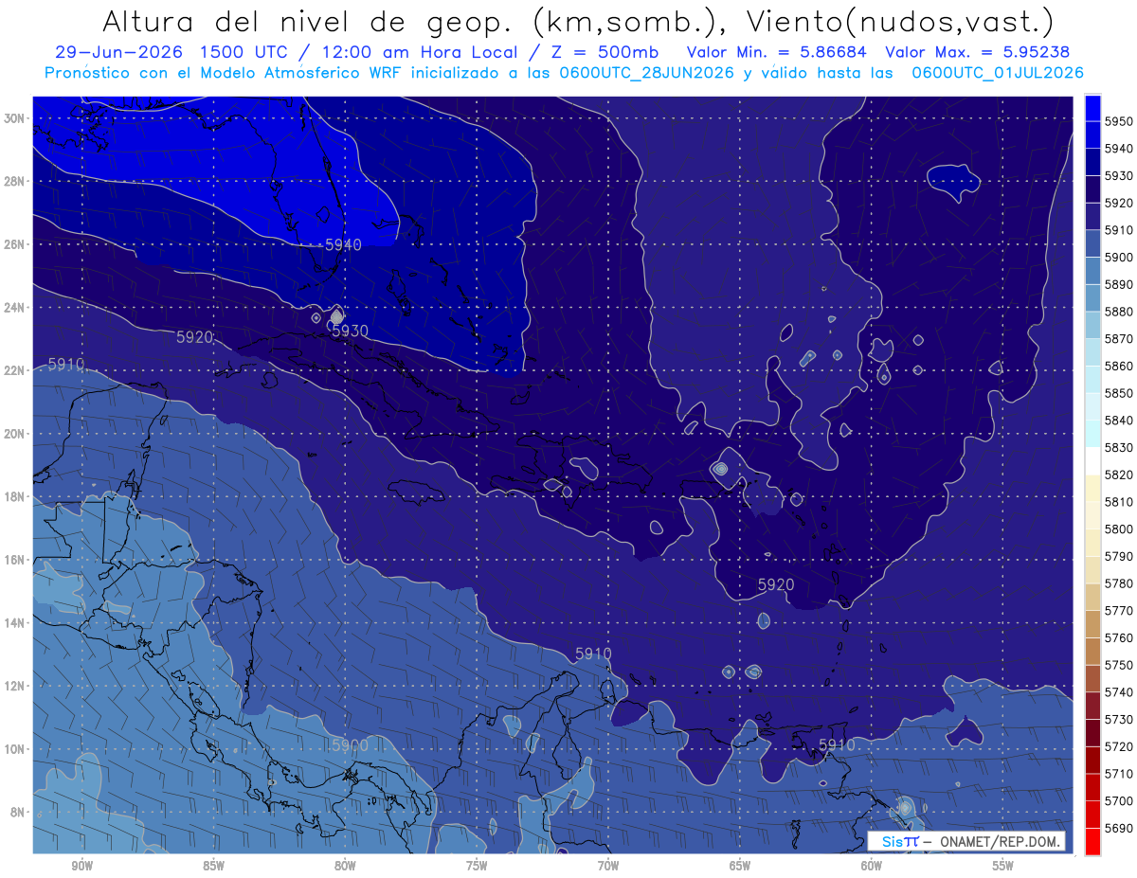Click the 60W longitude axis label

[872, 866]
